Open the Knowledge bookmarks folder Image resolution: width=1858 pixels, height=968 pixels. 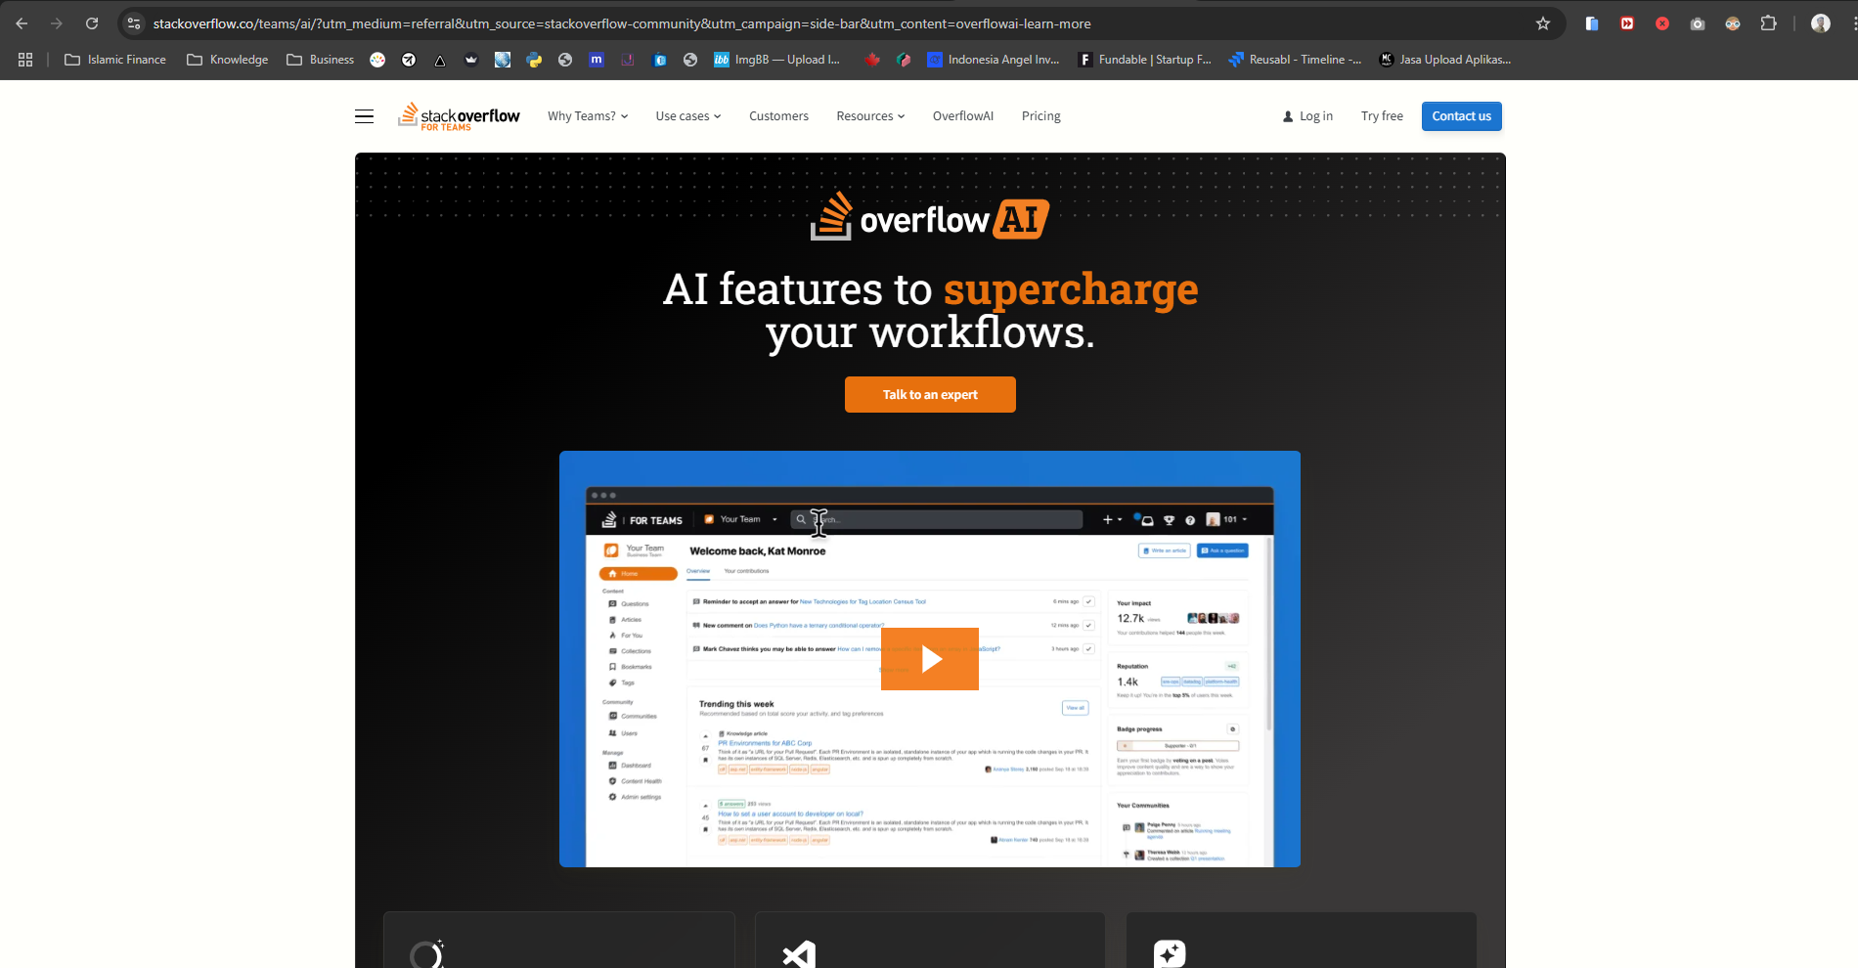pyautogui.click(x=228, y=60)
